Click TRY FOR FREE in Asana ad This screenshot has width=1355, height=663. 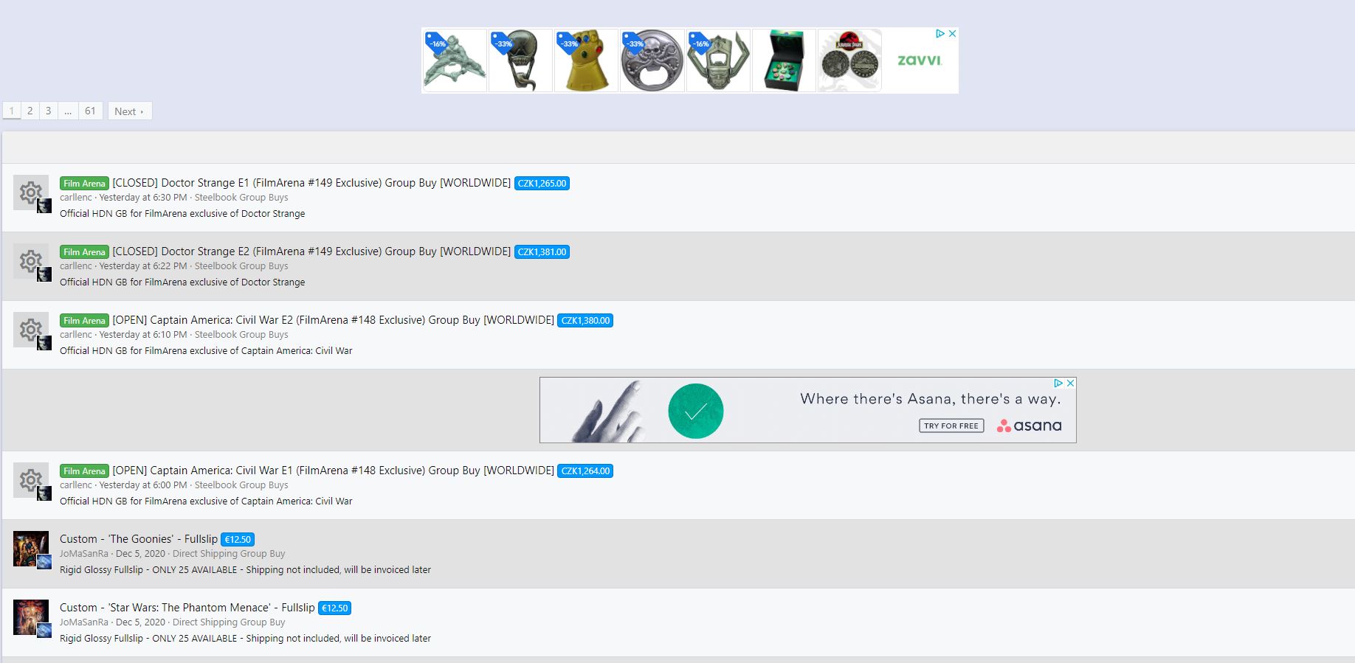tap(951, 426)
